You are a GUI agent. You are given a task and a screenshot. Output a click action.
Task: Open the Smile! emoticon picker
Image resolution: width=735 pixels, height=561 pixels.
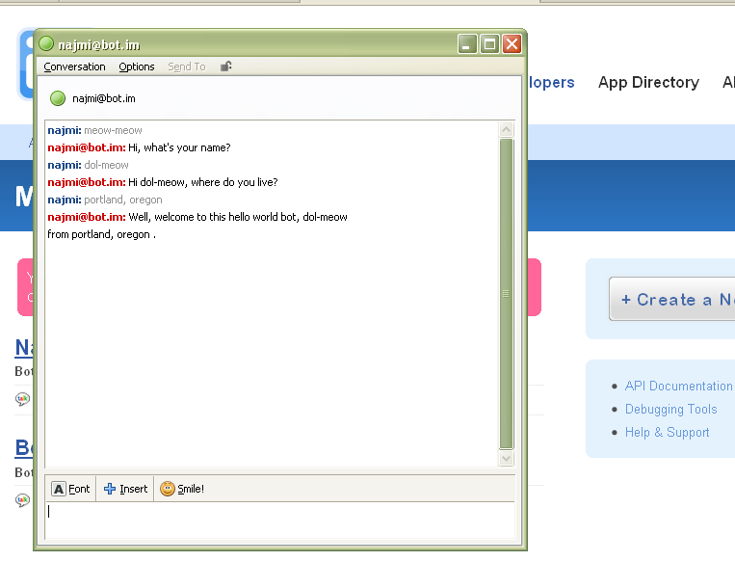182,489
